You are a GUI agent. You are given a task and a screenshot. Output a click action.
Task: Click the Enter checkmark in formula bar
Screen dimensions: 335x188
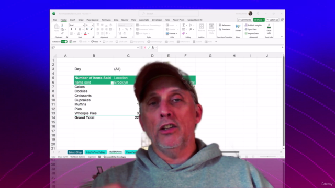(x=149, y=48)
